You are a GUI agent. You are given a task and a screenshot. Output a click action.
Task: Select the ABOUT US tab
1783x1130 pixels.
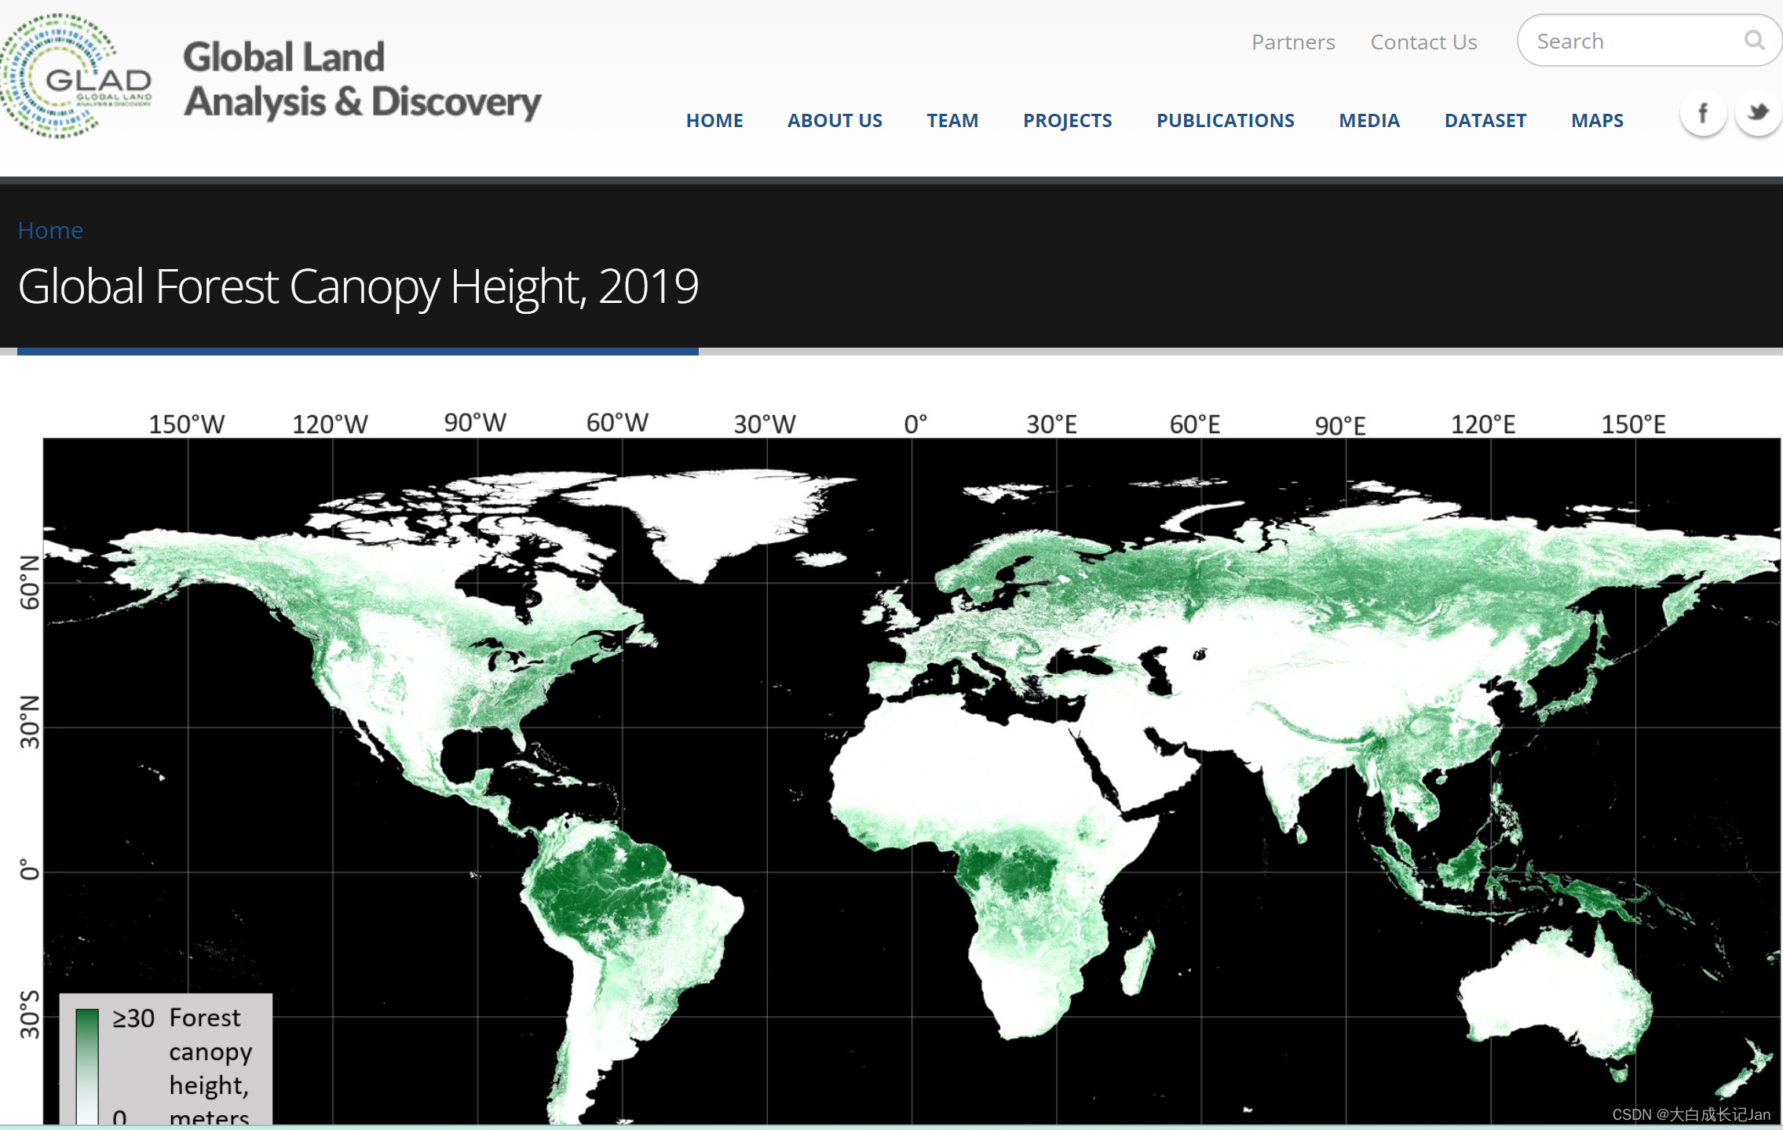[x=831, y=119]
